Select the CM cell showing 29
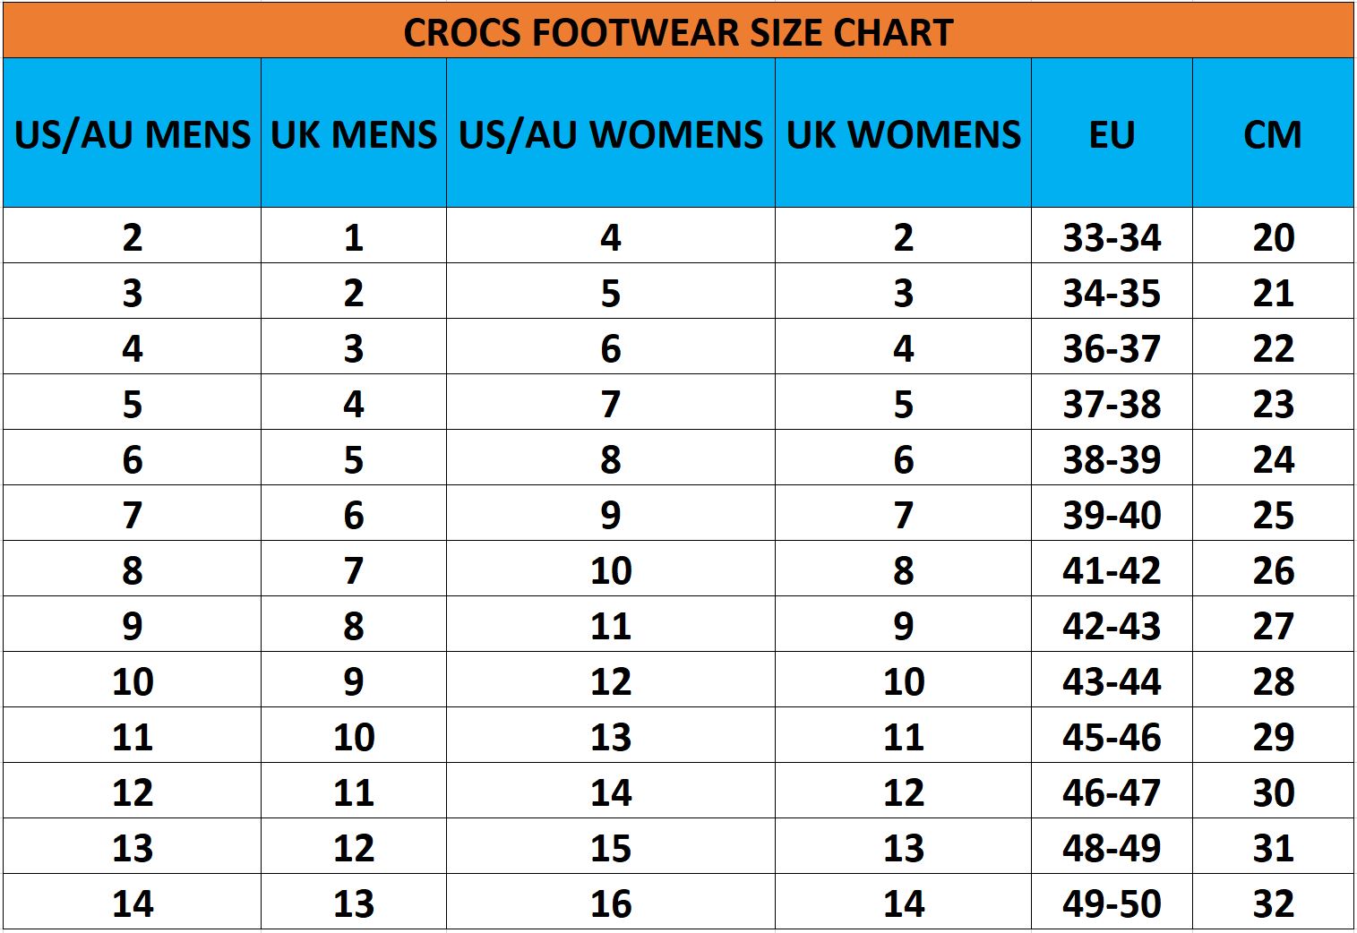 [1273, 736]
